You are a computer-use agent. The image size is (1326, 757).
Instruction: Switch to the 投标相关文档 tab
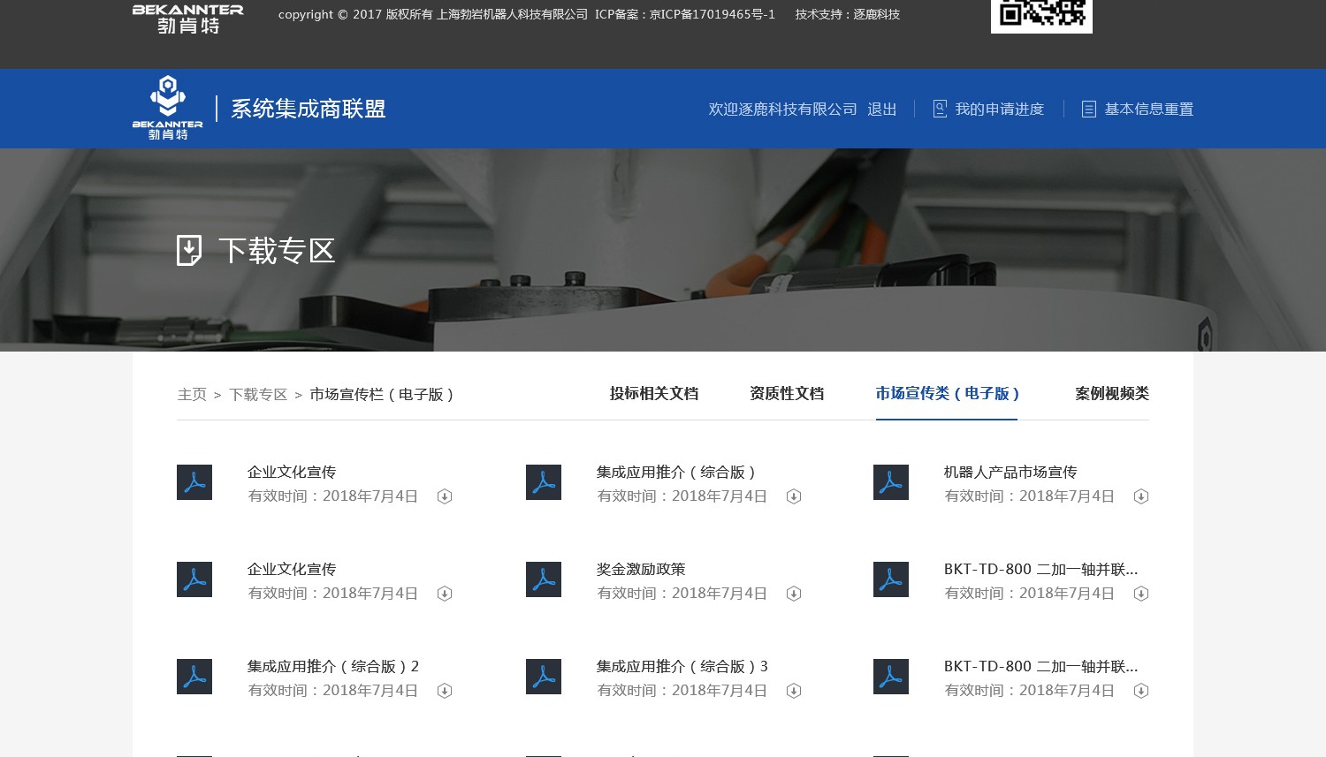(654, 394)
